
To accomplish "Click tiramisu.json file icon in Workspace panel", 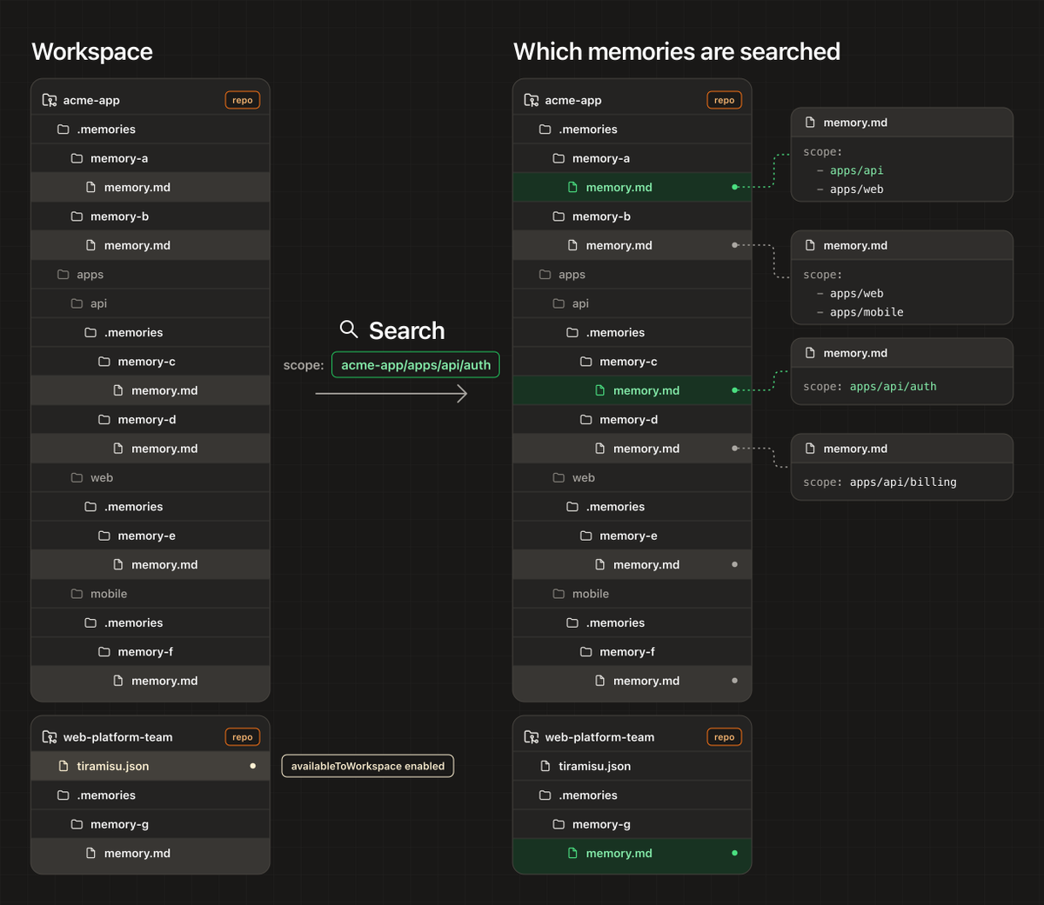I will tap(63, 766).
